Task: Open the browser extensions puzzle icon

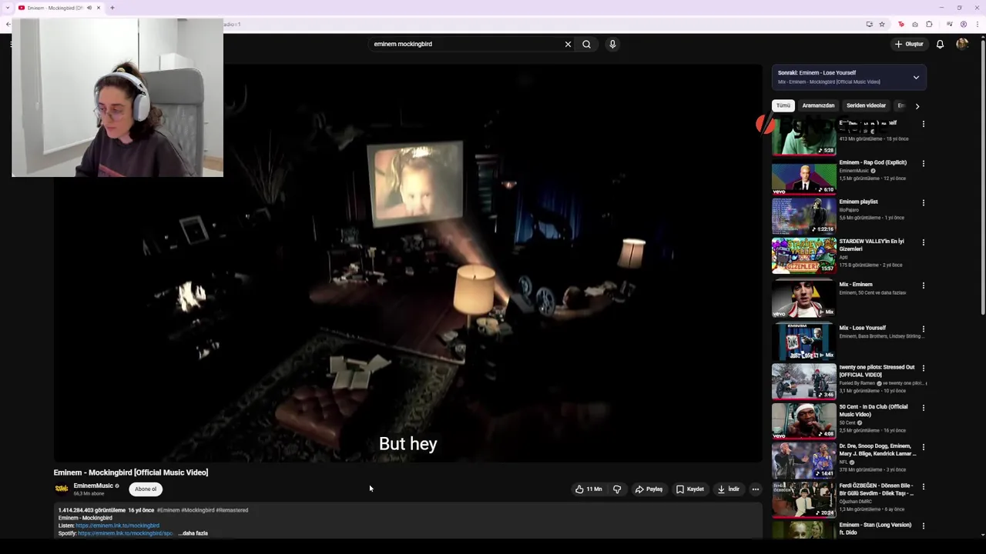Action: (x=930, y=24)
